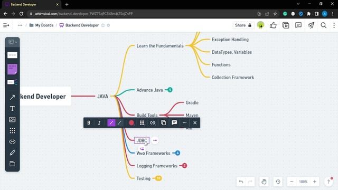Select the JAVA node
Screen dimensions: 338x190
pyautogui.click(x=102, y=96)
